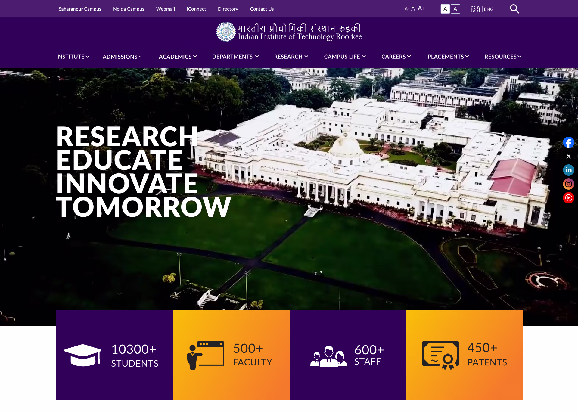Image resolution: width=578 pixels, height=413 pixels.
Task: Click the RESEARCH EDUCATE INNOVATE TOMORROW headline
Action: (144, 172)
